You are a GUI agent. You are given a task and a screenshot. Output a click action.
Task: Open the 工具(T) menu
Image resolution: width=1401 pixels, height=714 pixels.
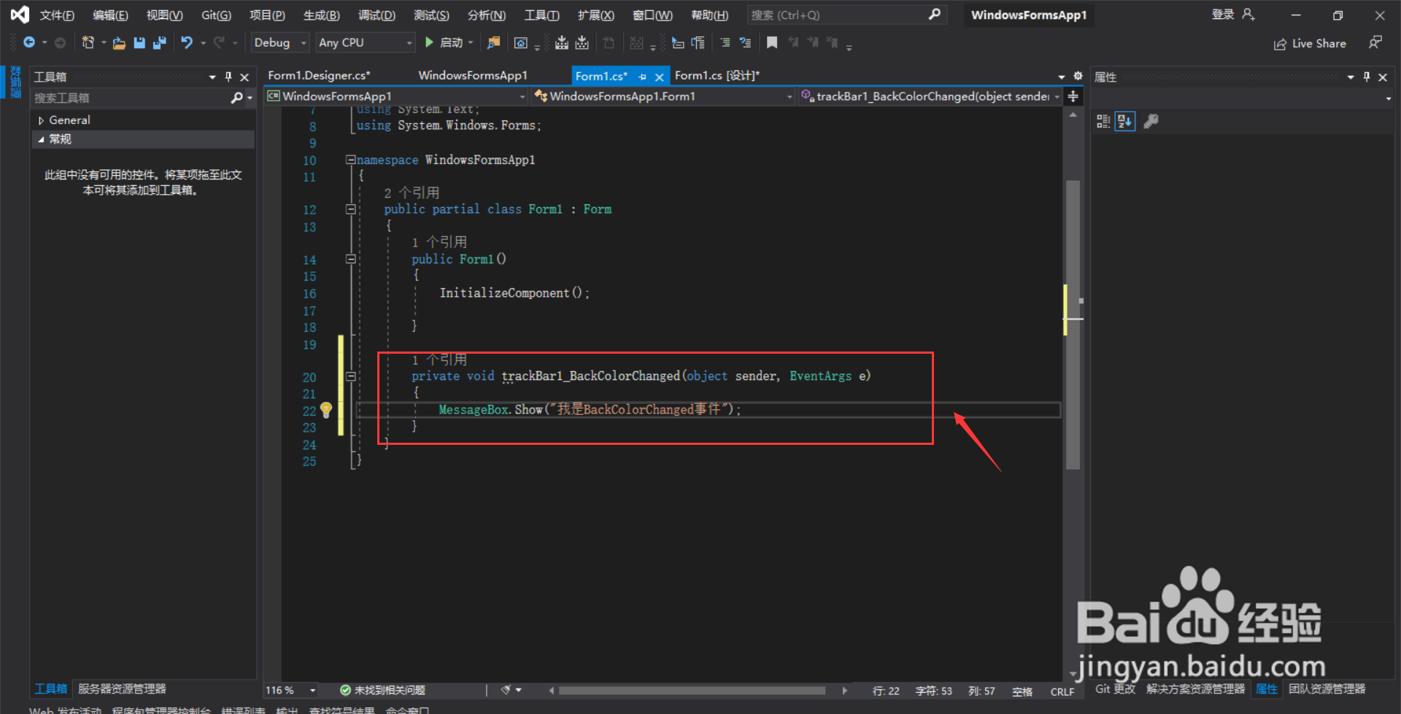coord(542,15)
